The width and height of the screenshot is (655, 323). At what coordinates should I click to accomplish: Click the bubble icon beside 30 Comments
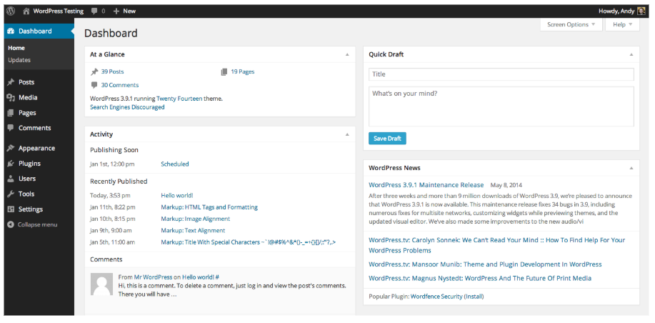tap(94, 85)
